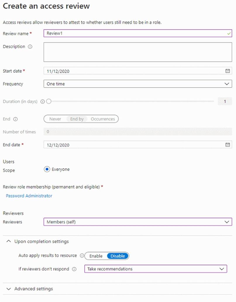The image size is (236, 302).
Task: Select the Everyone scope radio button
Action: [x=47, y=169]
